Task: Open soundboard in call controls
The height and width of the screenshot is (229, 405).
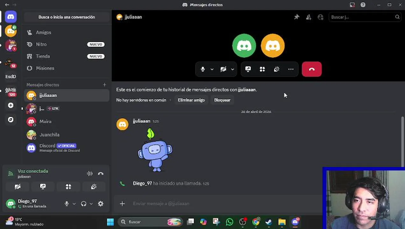Action: pyautogui.click(x=277, y=69)
